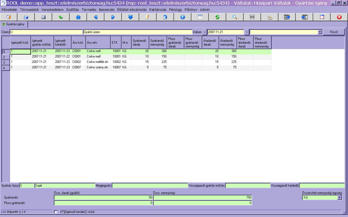This screenshot has width=348, height=217.
Task: Open the Raktározás menu
Action: pyautogui.click(x=158, y=9)
